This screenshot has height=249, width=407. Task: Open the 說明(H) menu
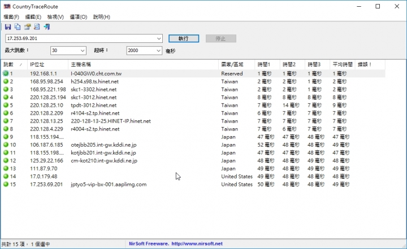pyautogui.click(x=101, y=17)
